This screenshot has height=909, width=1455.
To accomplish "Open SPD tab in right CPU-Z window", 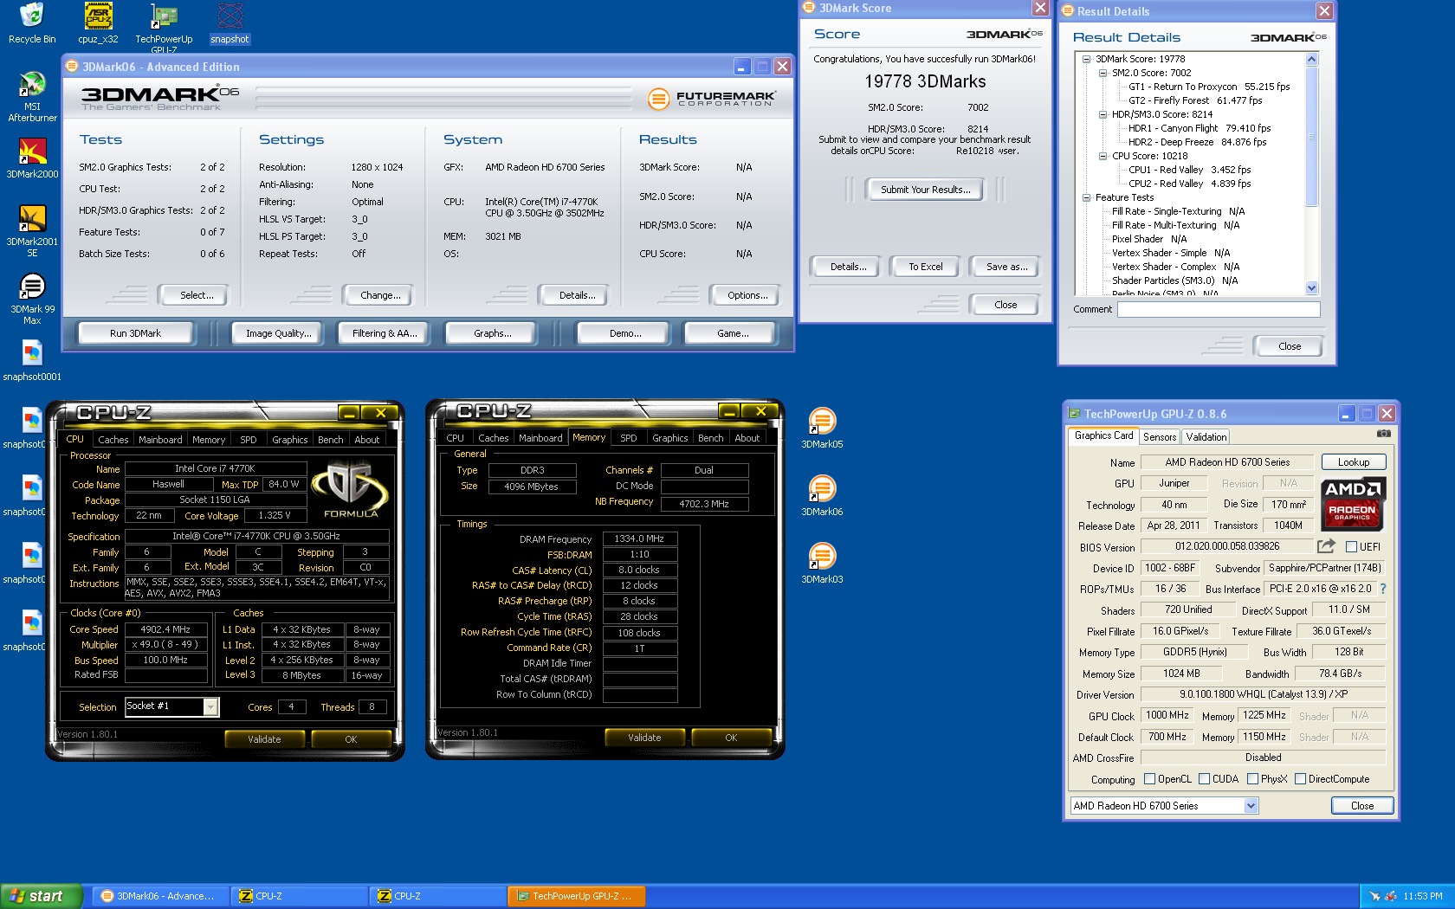I will (629, 438).
